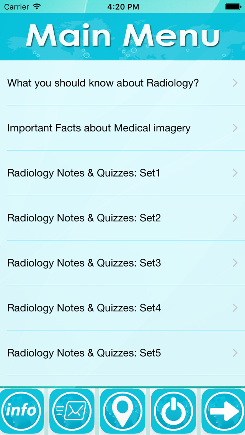Tap the info icon in bottom bar
Viewport: 245px width, 435px height.
[x=21, y=411]
